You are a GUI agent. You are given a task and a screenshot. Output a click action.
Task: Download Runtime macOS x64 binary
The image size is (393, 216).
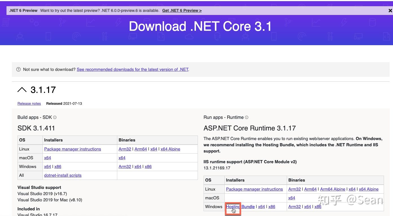coord(292,198)
